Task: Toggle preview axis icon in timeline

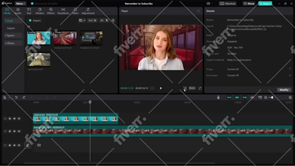Action: coord(252,98)
